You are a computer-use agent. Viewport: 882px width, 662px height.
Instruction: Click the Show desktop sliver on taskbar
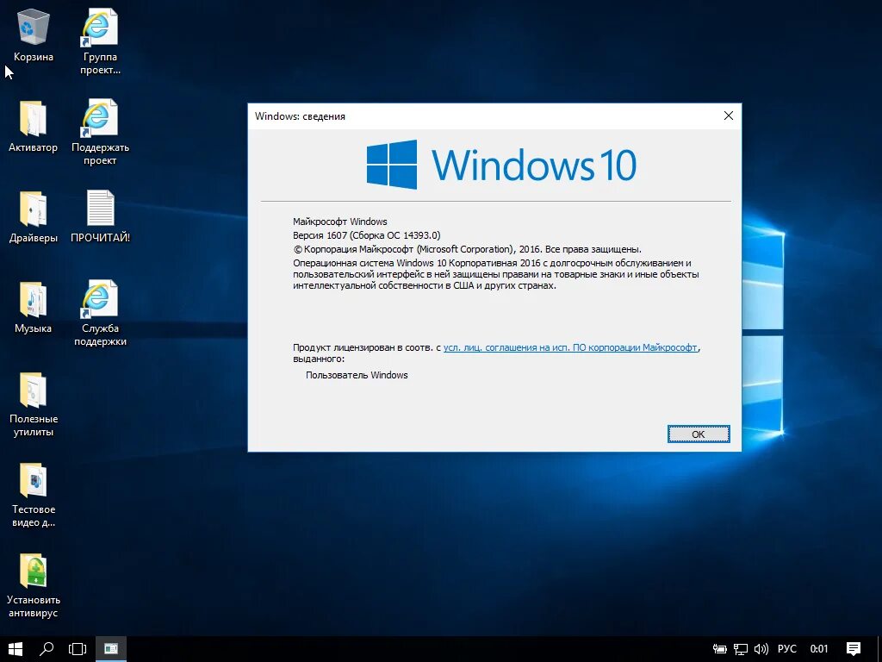879,649
